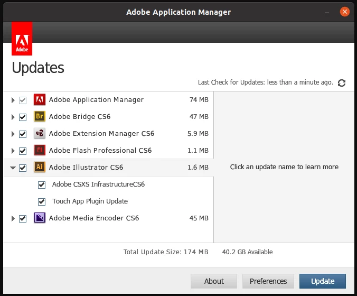The height and width of the screenshot is (296, 357).
Task: Close the Adobe Application Manager window
Action: [345, 12]
